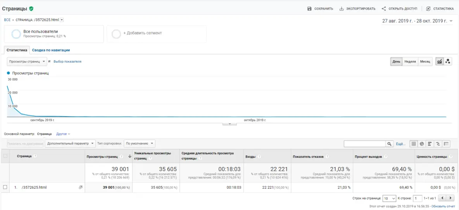The width and height of the screenshot is (459, 210).
Task: Click the table search magnifier icon
Action: (x=390, y=144)
